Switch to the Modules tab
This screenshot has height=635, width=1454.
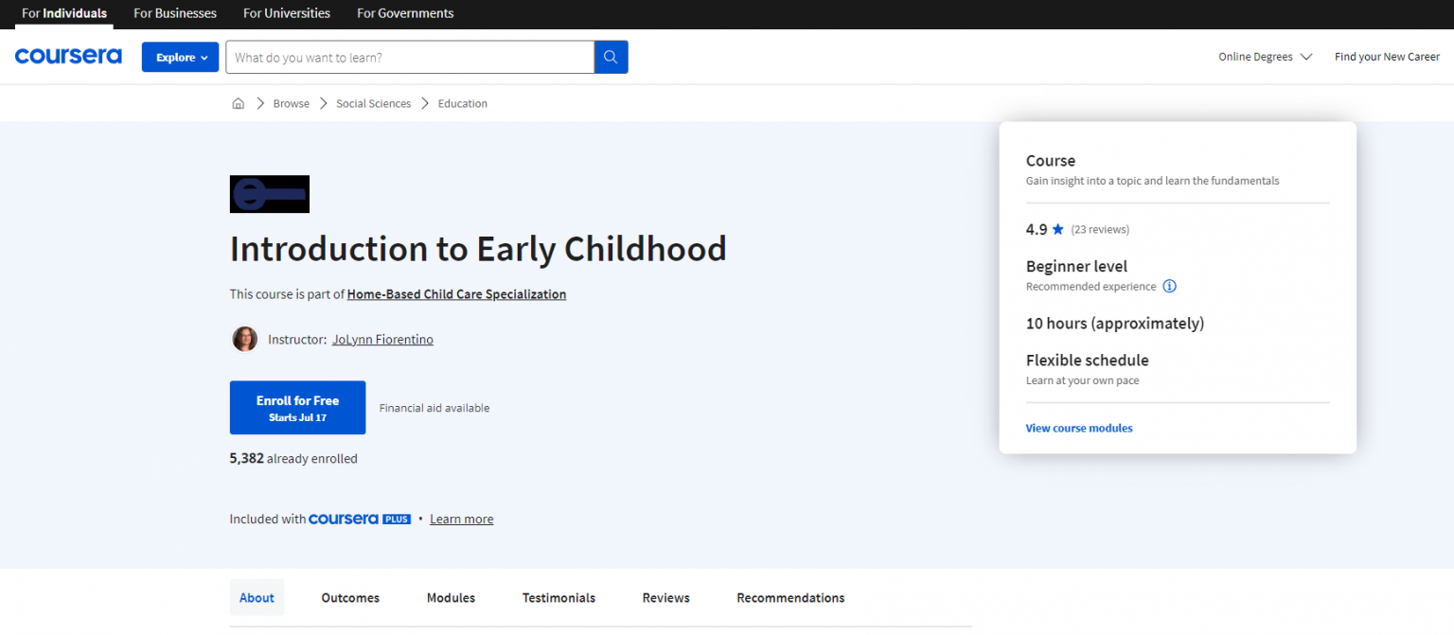451,597
